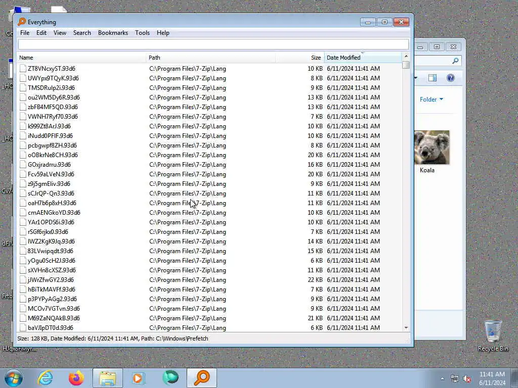
Task: Click file icon of pcbgwpf8ZH.93d6
Action: [23, 145]
